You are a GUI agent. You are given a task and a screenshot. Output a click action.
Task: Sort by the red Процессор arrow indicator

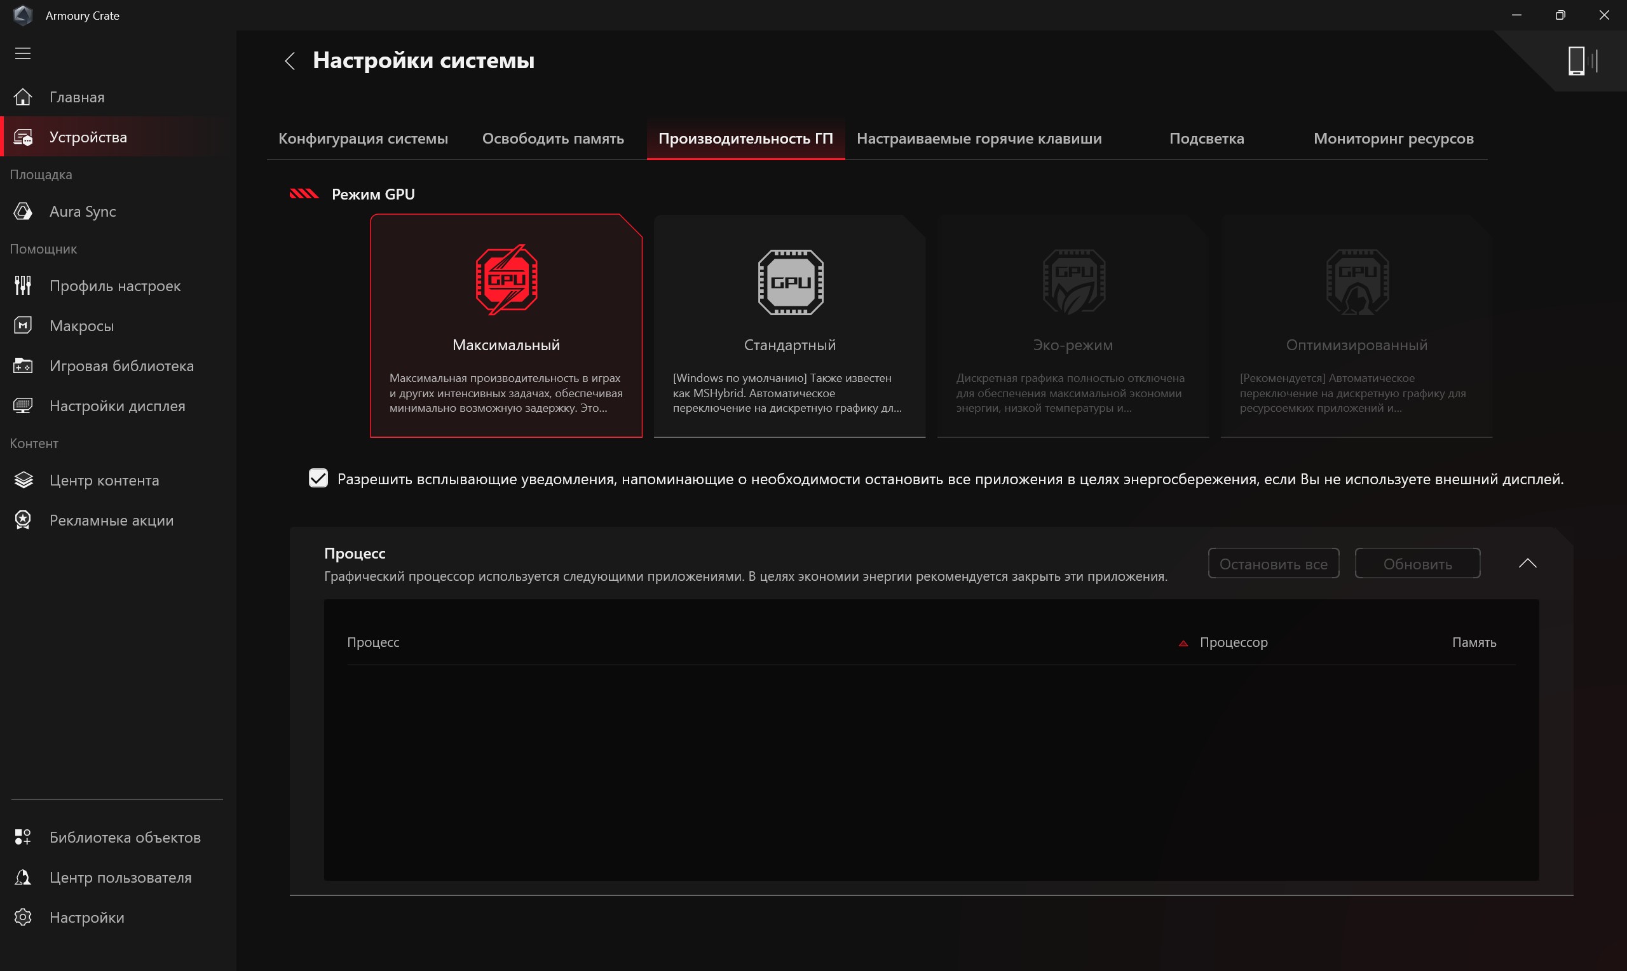click(x=1183, y=644)
